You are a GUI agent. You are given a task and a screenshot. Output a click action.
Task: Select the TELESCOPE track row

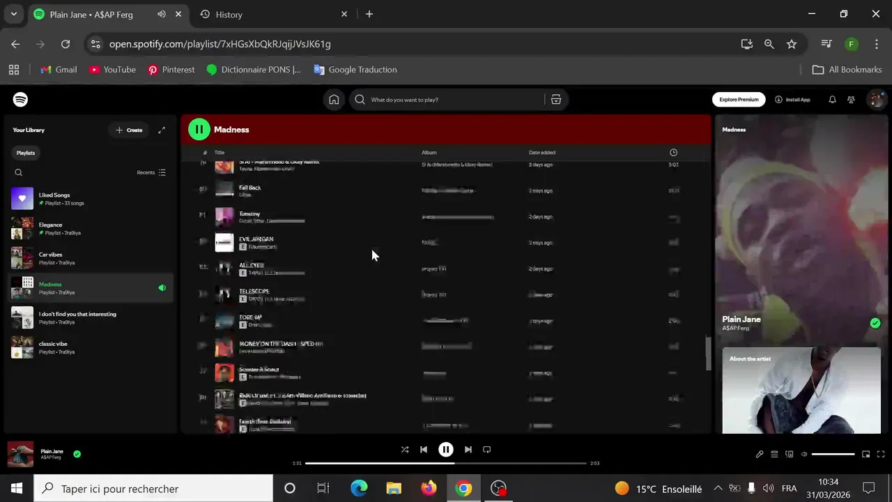click(445, 294)
